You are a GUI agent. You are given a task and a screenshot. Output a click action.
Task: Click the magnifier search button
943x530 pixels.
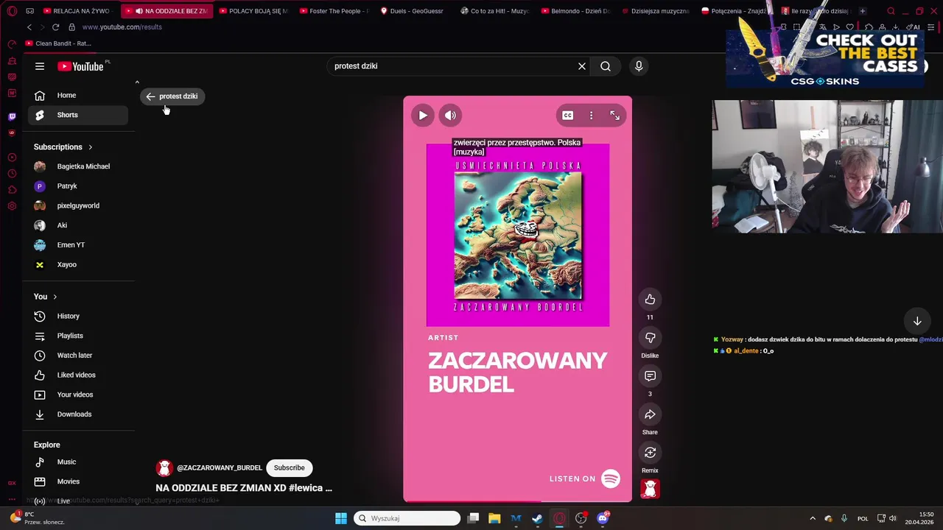pos(606,66)
